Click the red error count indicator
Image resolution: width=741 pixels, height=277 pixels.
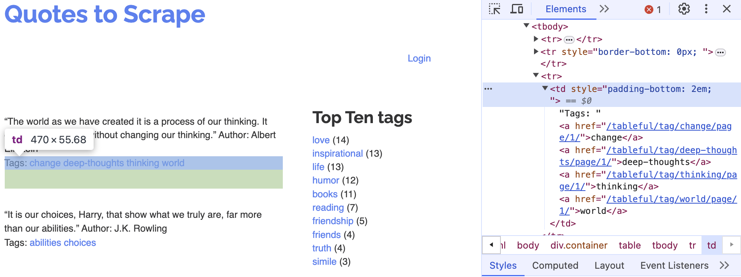tap(653, 9)
